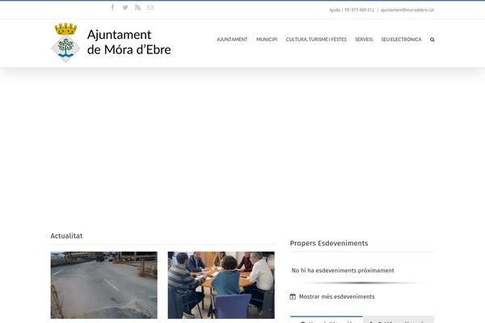
Task: Open the meeting table news thumbnail
Action: tap(221, 285)
